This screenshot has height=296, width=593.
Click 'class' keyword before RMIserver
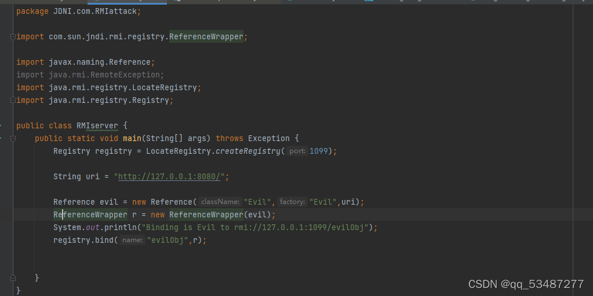[x=60, y=125]
